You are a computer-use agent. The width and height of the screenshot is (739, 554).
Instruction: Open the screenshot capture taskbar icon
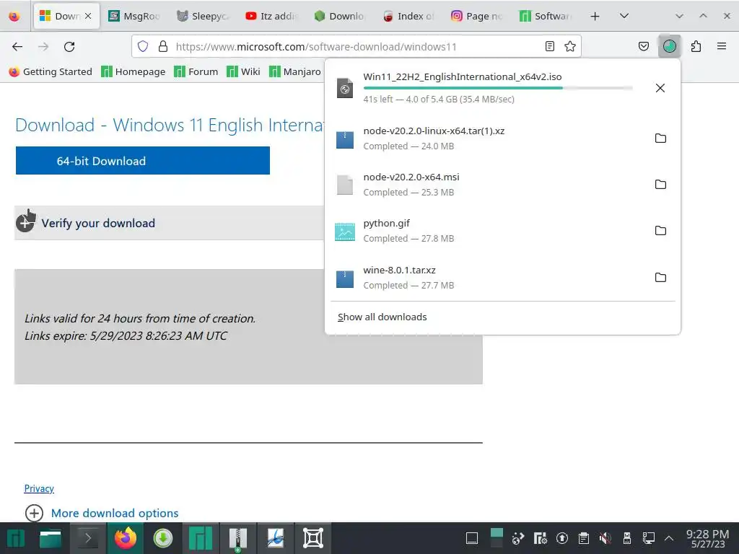[x=313, y=538]
